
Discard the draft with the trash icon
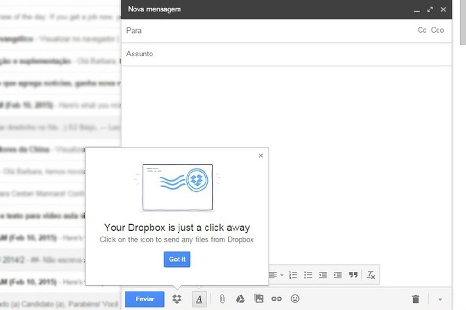point(415,299)
